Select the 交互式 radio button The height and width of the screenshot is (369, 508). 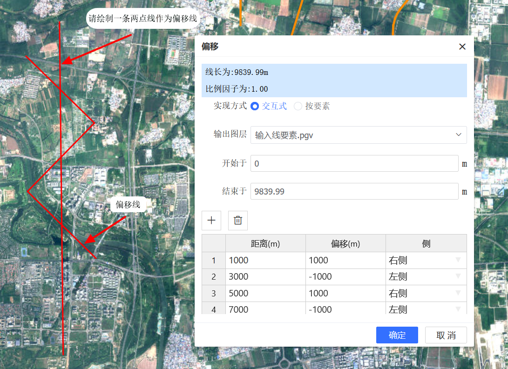point(255,106)
